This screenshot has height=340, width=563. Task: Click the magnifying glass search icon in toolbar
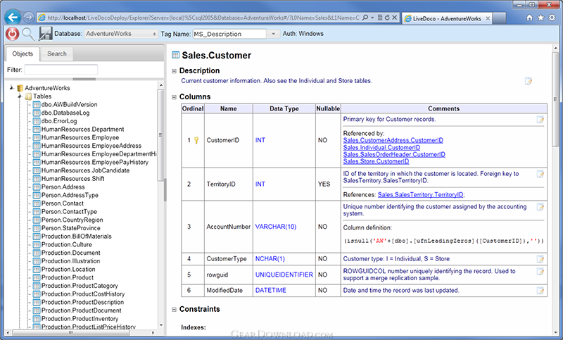pyautogui.click(x=28, y=34)
